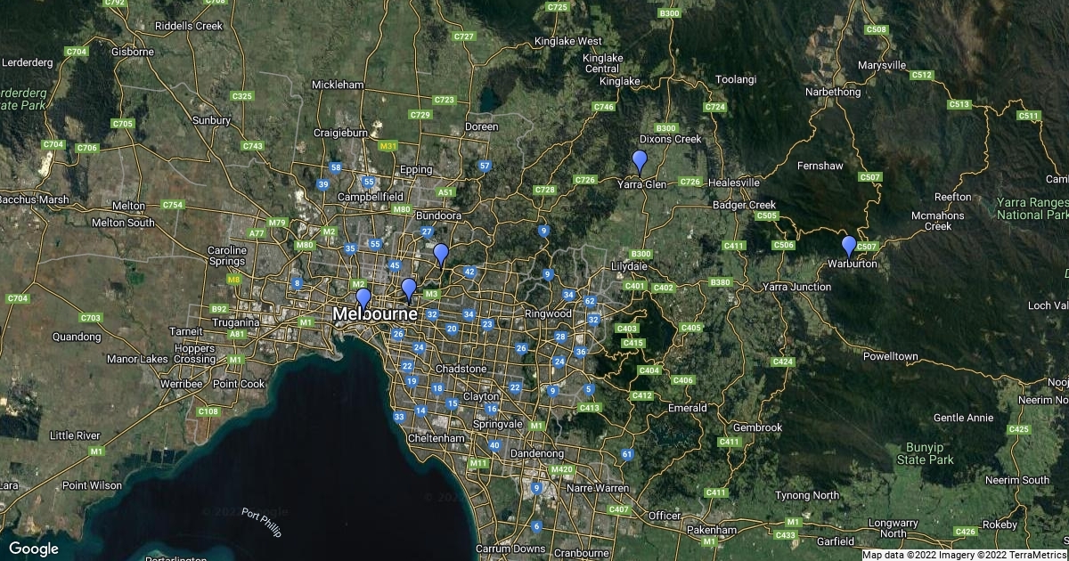Select the Bacchus Marsh town label
This screenshot has height=561, width=1069.
(34, 199)
